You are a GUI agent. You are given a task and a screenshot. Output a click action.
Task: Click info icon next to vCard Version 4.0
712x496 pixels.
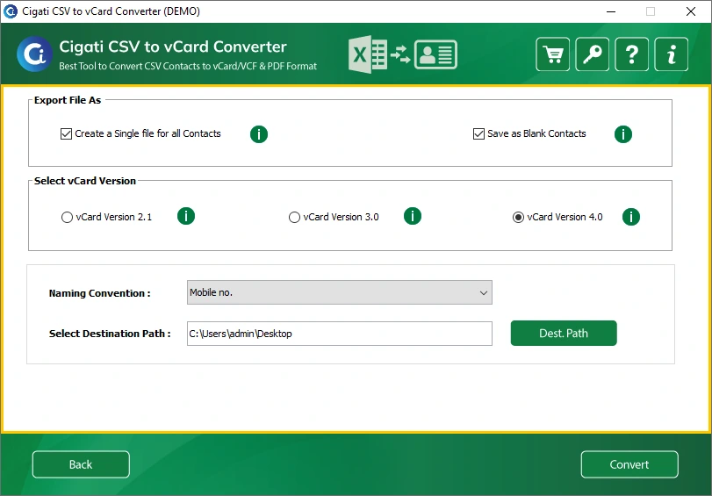pos(630,217)
